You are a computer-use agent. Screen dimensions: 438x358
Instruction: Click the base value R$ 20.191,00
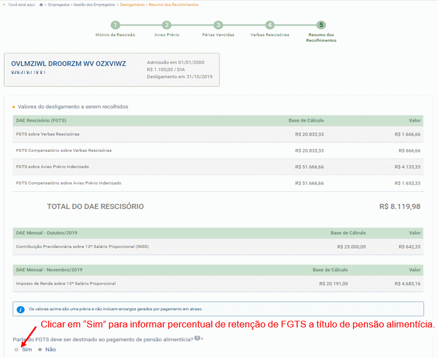[333, 284]
